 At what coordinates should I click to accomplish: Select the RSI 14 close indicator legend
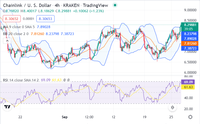21,80
